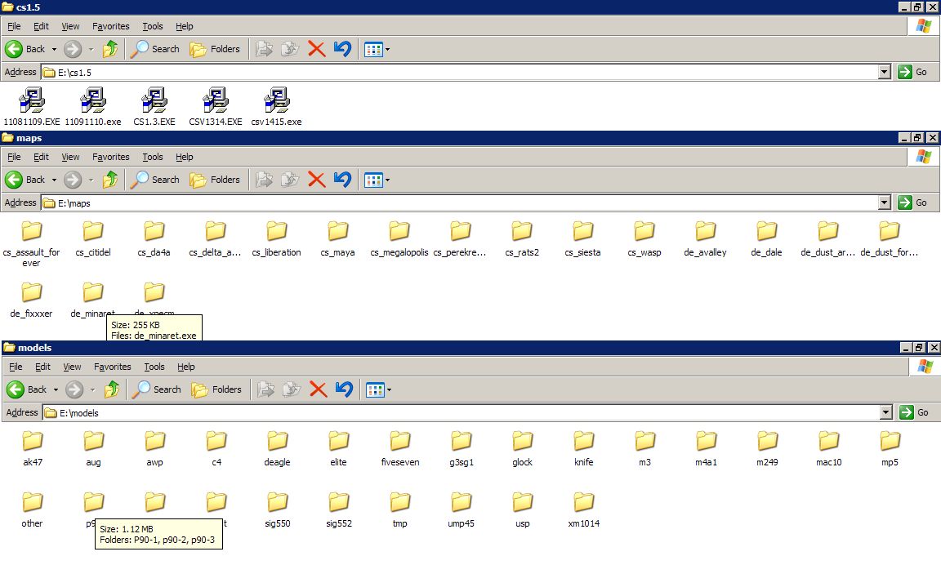Open the deagle folder in models
The height and width of the screenshot is (565, 941).
278,442
